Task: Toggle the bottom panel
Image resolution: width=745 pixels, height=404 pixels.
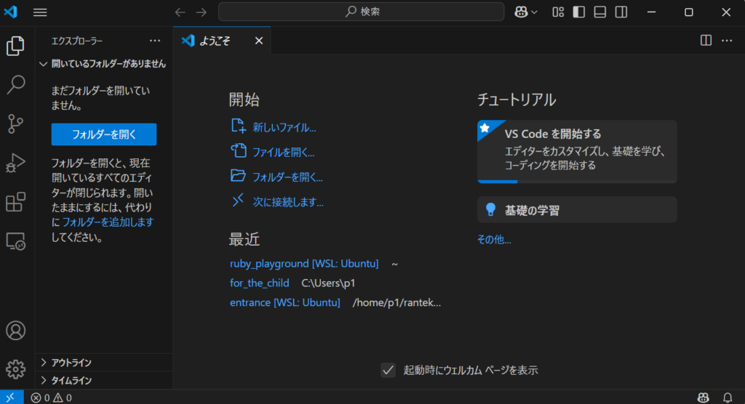Action: pos(600,12)
